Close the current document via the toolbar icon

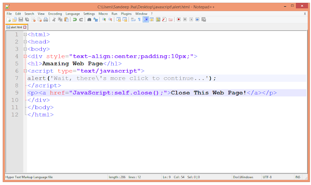click(x=34, y=19)
